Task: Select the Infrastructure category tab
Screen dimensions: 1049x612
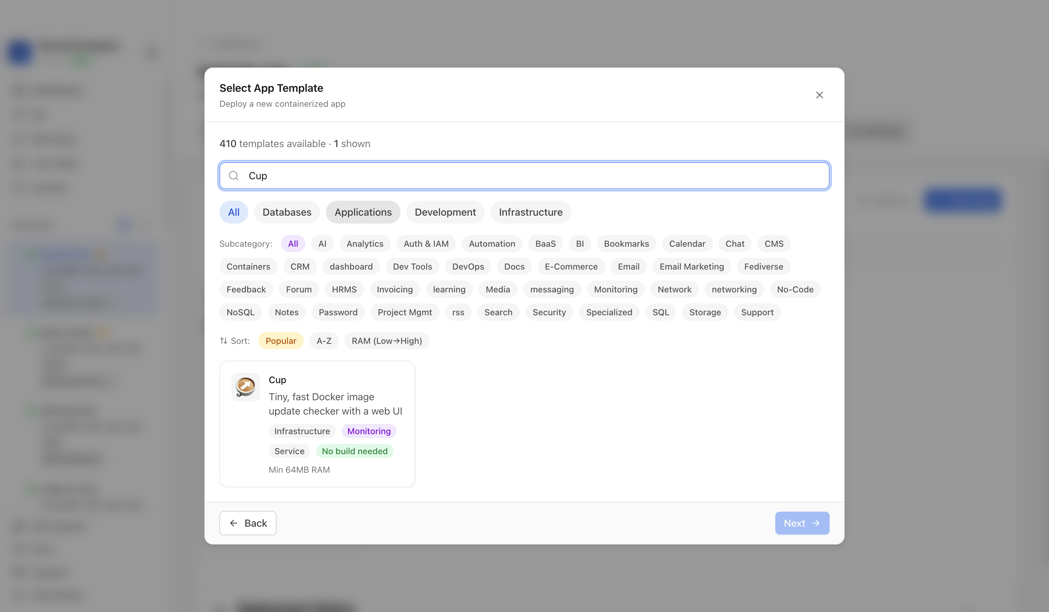Action: click(531, 212)
